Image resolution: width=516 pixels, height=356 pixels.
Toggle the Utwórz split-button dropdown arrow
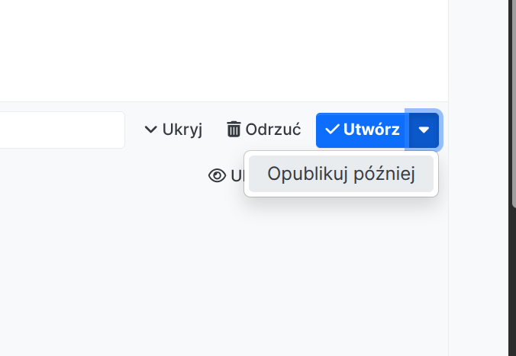click(x=424, y=130)
